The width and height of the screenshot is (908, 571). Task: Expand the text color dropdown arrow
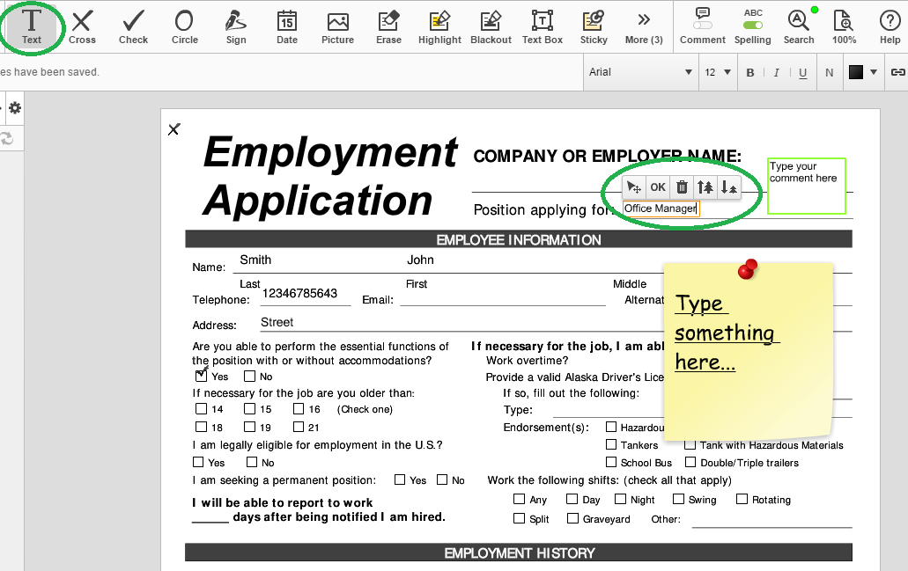(874, 72)
